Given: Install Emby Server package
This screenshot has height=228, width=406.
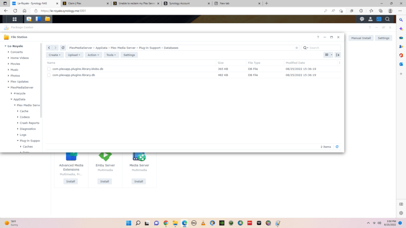Looking at the screenshot, I should click(105, 182).
